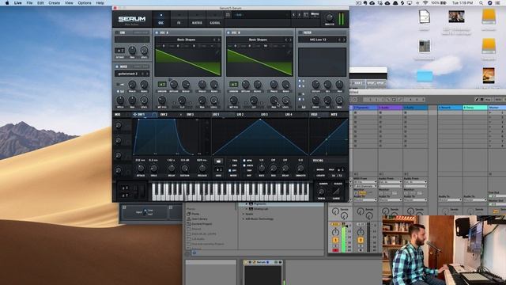Toggle the NOISE oscillator enable switch

(117, 66)
